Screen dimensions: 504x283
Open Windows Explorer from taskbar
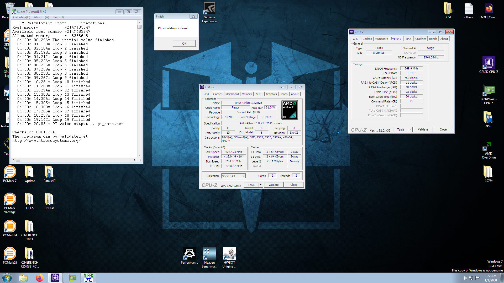(x=23, y=278)
